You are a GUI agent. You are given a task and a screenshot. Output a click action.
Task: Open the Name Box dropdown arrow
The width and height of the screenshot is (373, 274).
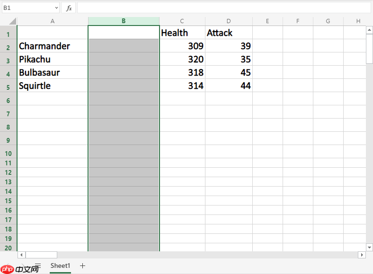56,8
